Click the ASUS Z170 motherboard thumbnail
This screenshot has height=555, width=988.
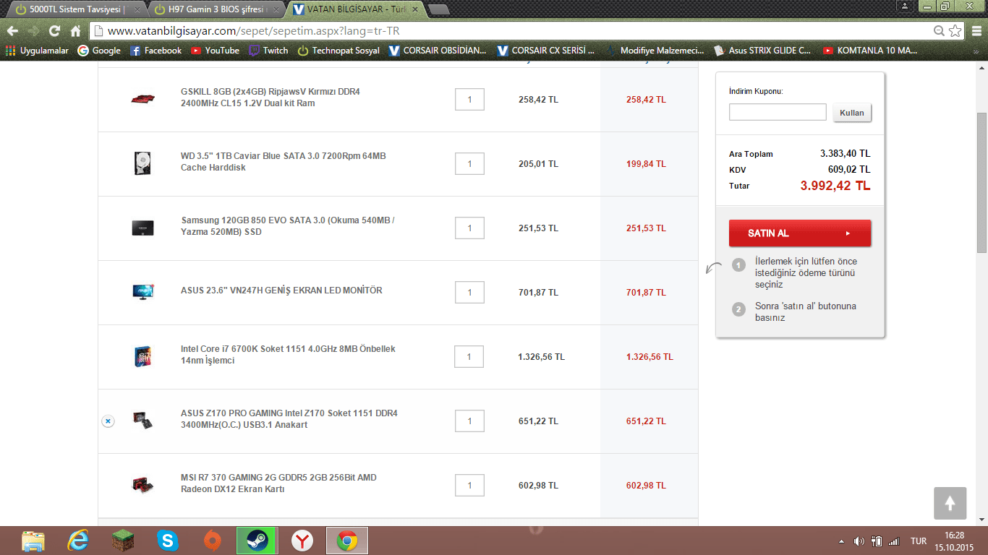tap(142, 420)
